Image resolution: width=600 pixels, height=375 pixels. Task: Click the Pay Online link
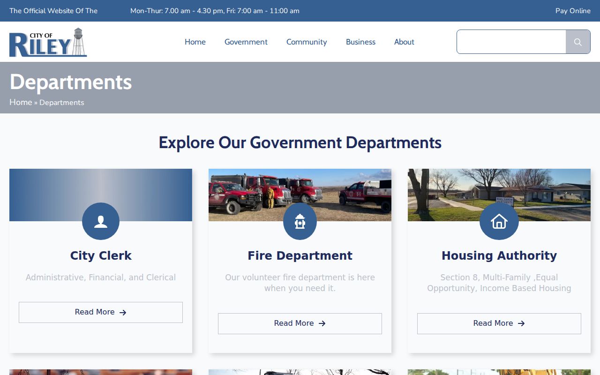pyautogui.click(x=573, y=11)
